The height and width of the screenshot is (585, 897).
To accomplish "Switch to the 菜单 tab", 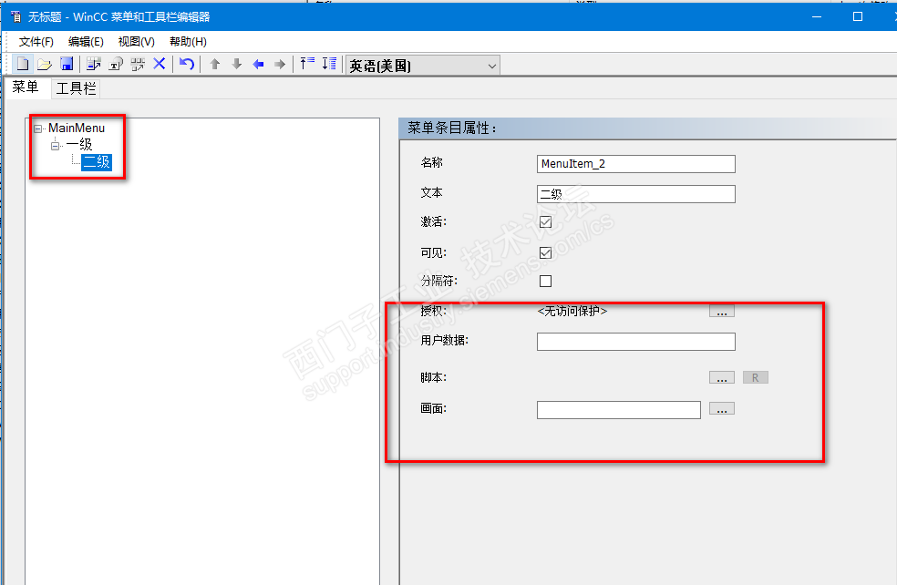I will (x=26, y=87).
